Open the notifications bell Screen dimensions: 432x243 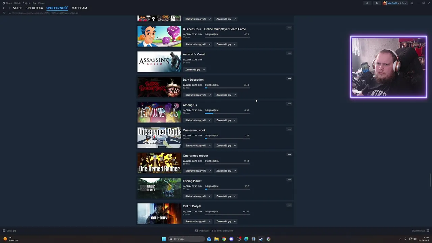pos(377,3)
